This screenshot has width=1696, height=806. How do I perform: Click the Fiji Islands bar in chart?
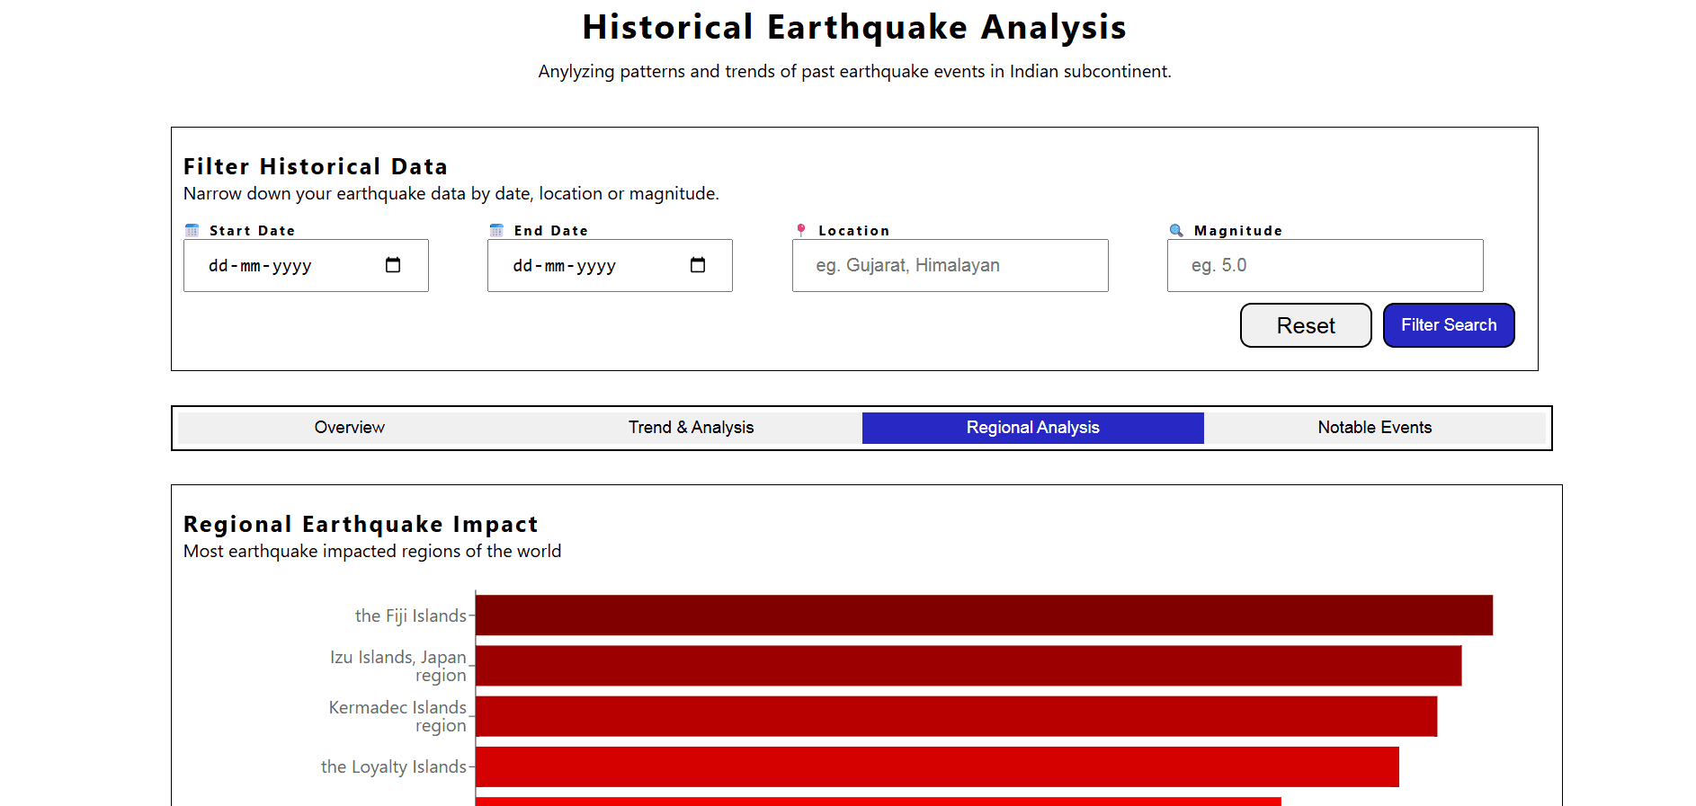[984, 616]
